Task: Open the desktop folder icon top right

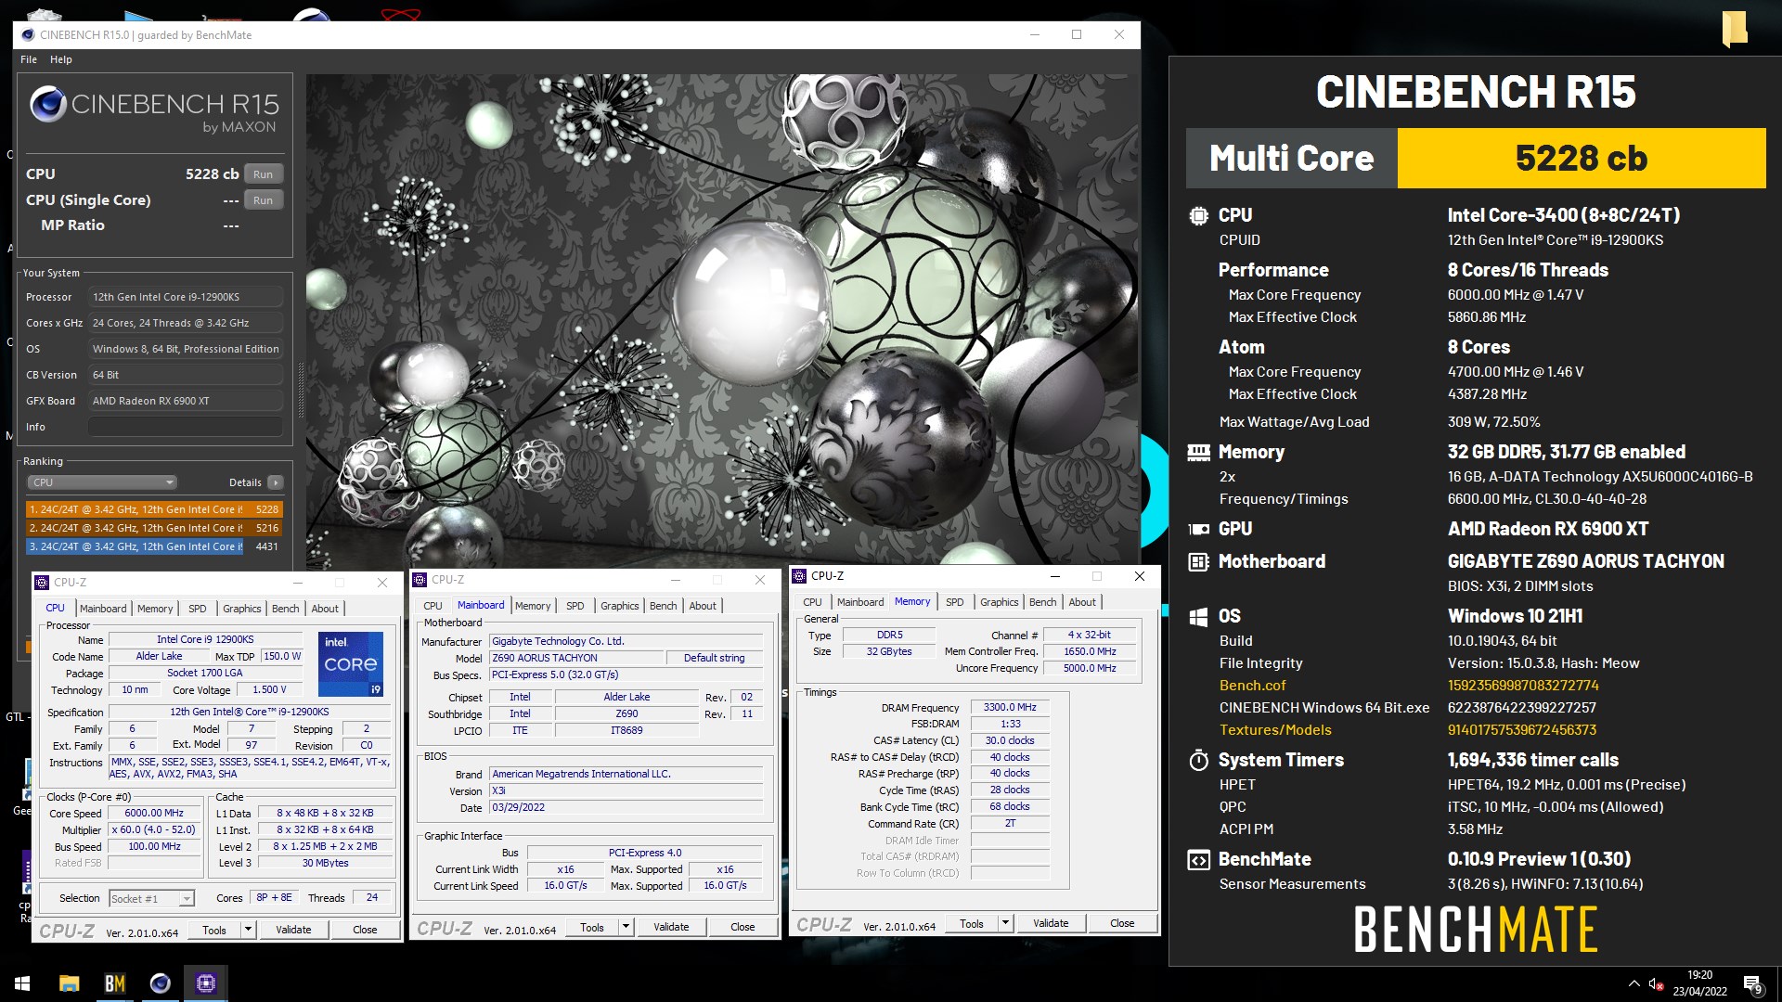Action: [x=1734, y=28]
